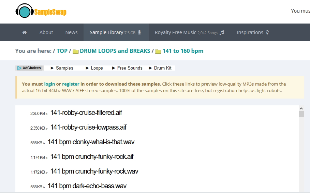Screen dimensions: 310x193
Task: Open the About page
Action: 46,32
